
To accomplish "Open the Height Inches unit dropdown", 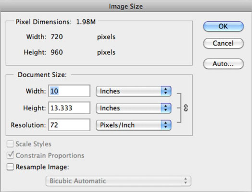I will point(134,108).
